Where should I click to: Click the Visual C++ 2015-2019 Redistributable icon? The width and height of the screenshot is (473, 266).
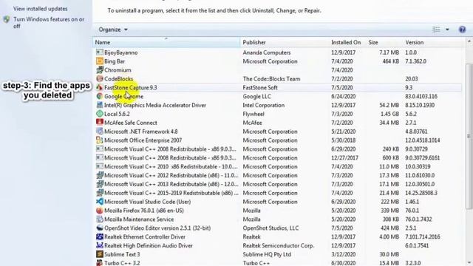tap(100, 192)
